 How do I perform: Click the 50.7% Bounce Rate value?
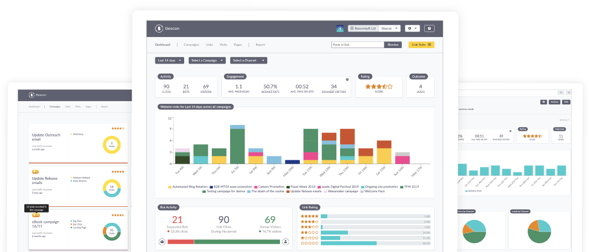(x=270, y=87)
